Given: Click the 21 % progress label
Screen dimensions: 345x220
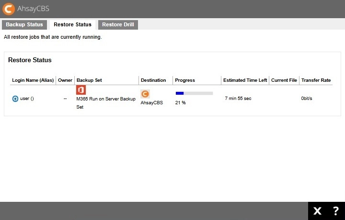Looking at the screenshot, I should [x=180, y=102].
